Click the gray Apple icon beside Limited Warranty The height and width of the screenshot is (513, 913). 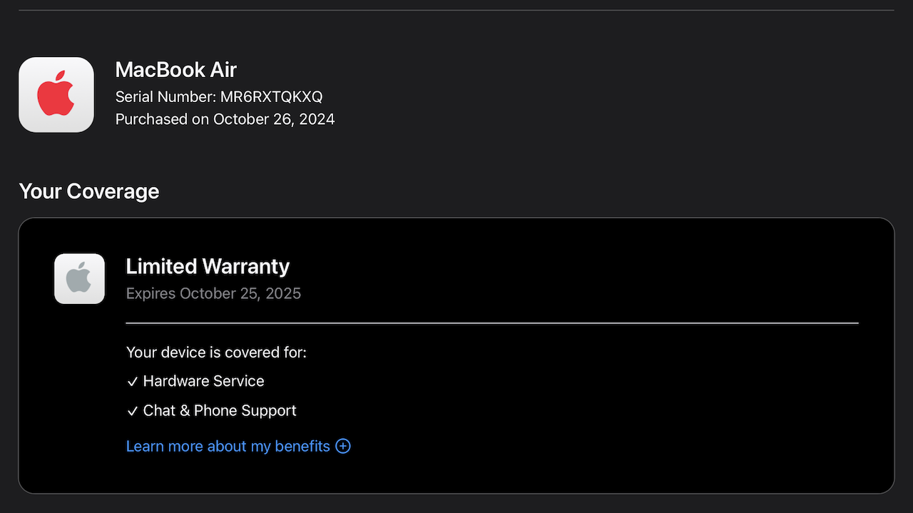[79, 278]
